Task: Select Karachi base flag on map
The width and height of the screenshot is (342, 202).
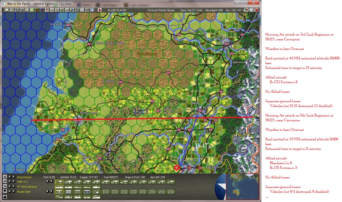Action: [68, 25]
